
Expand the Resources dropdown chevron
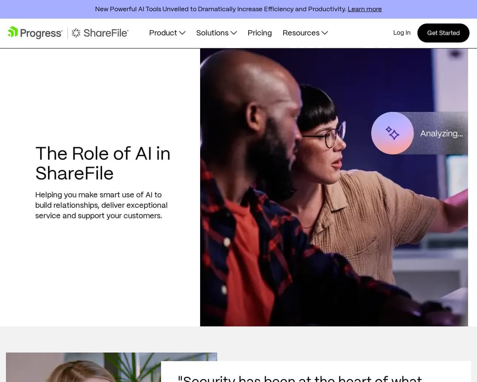click(x=325, y=33)
